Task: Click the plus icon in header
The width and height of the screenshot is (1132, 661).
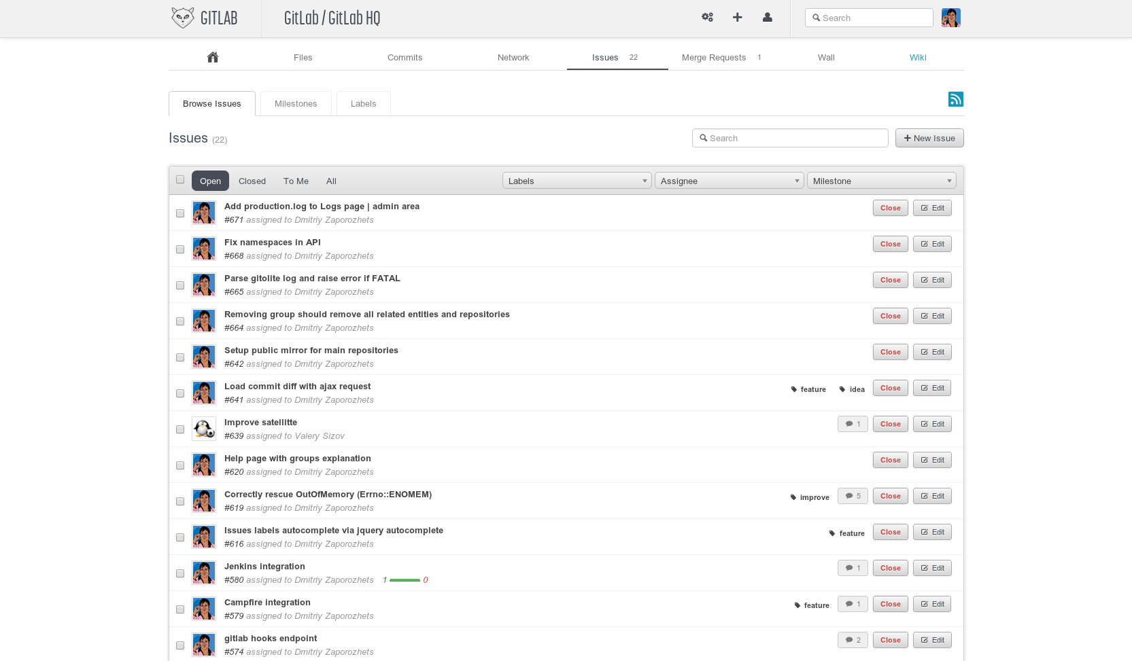Action: 737,18
